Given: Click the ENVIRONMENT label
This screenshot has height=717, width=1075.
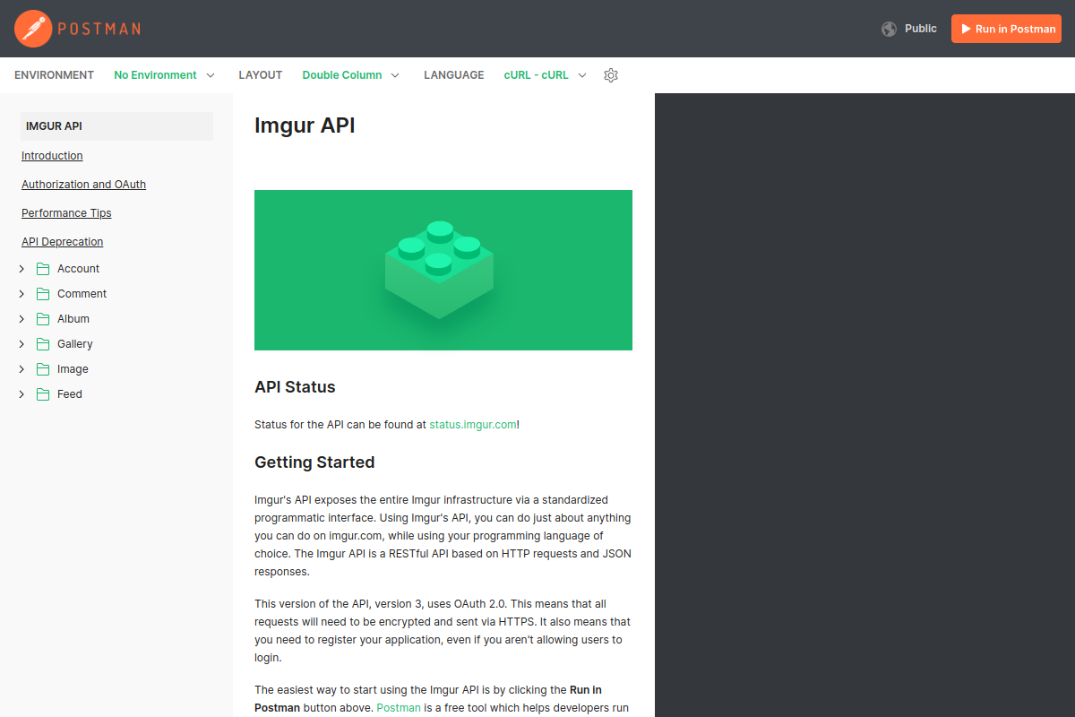Looking at the screenshot, I should (54, 75).
